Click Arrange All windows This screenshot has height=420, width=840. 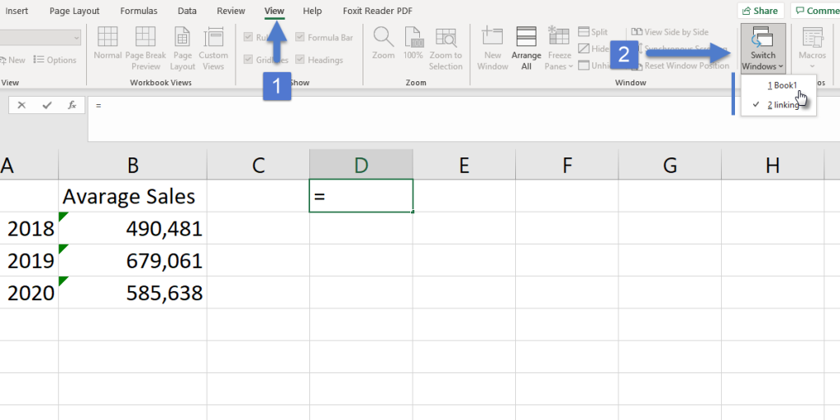(526, 48)
